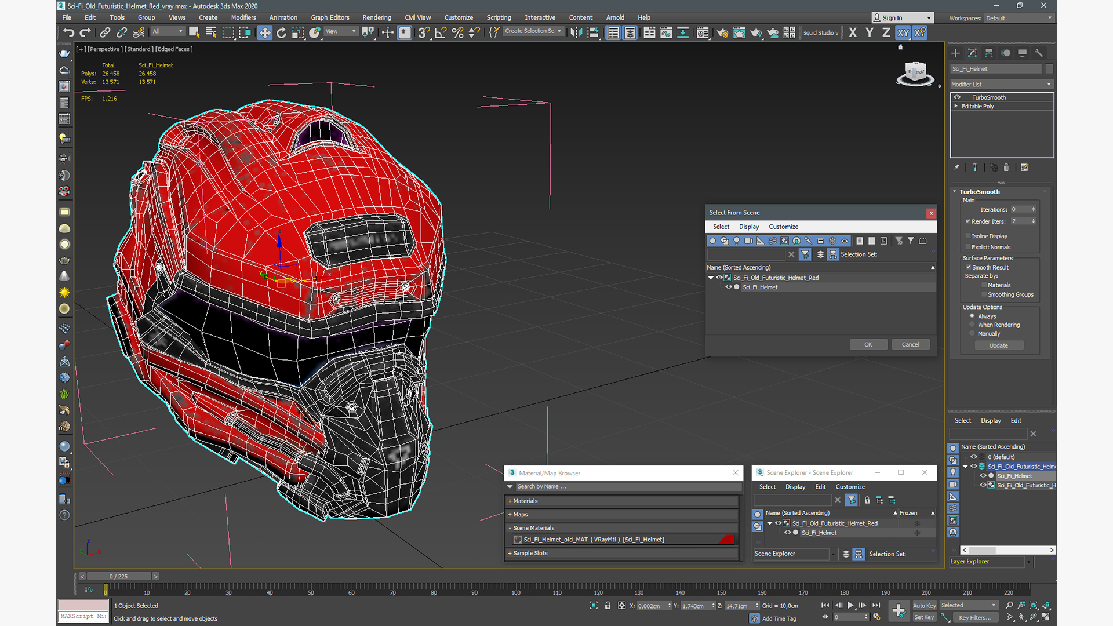
Task: Click the object color swatch by name
Action: pos(1049,69)
